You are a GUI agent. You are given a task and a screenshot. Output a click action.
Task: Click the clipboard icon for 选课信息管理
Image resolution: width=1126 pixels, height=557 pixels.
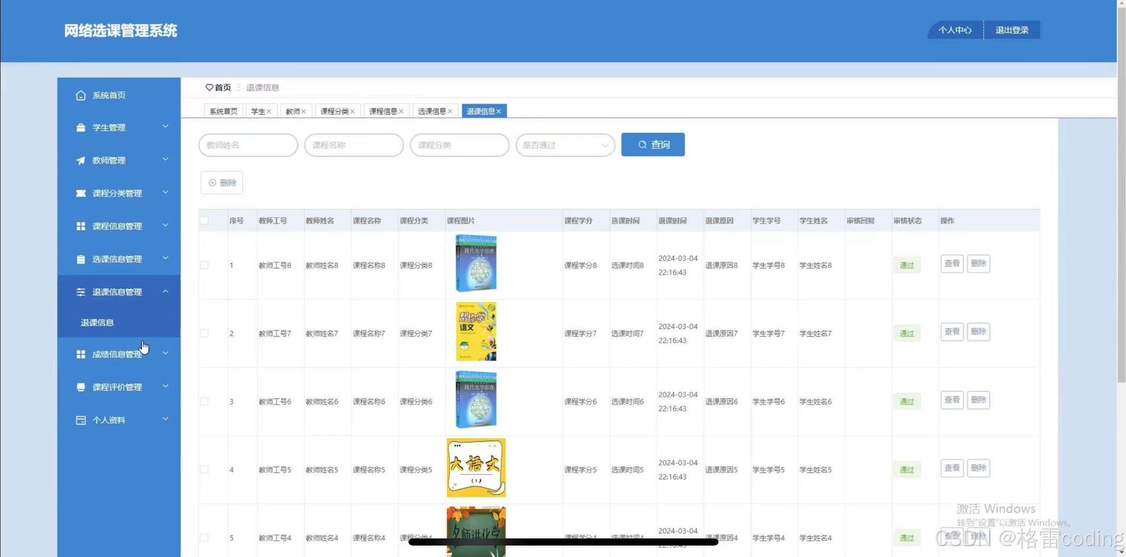coord(80,259)
